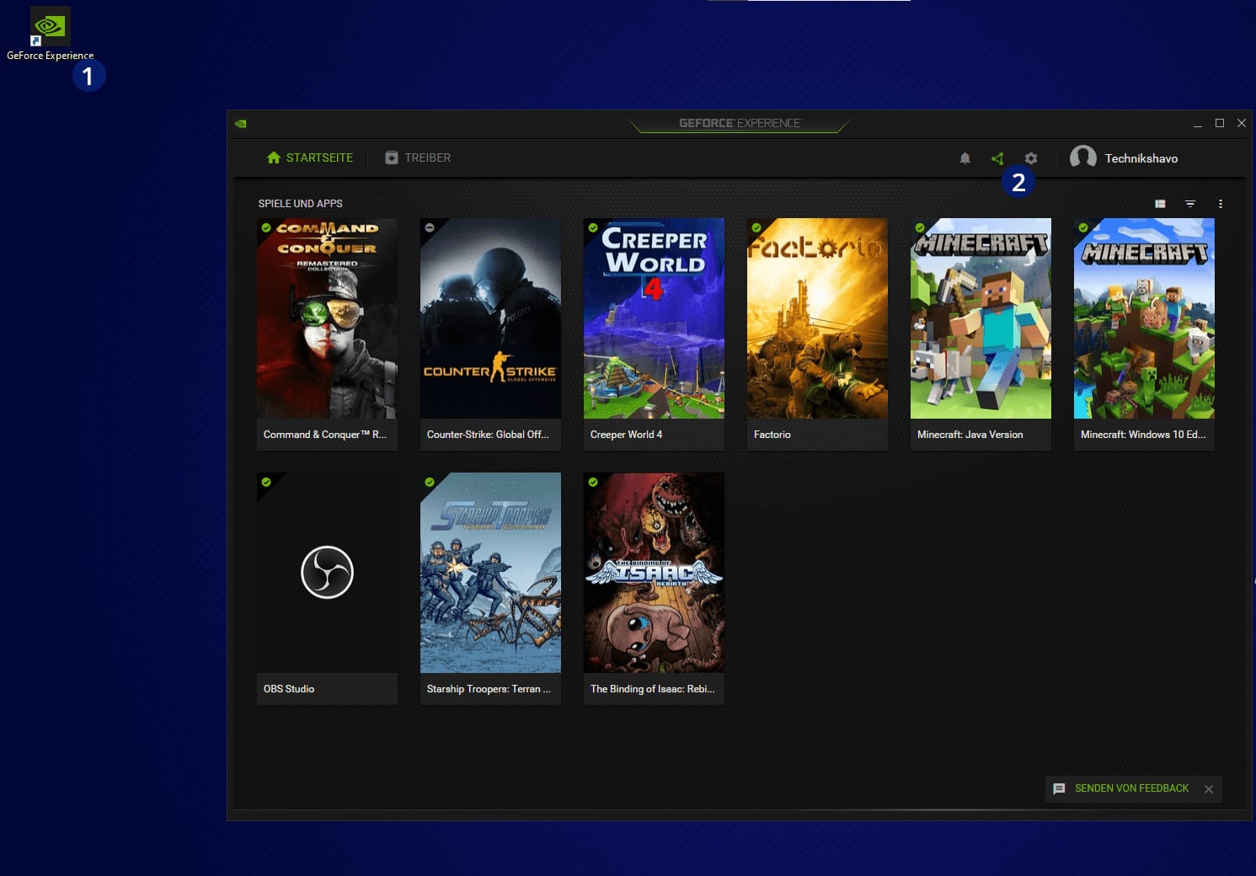
Task: Open the filter games icon
Action: click(1190, 204)
